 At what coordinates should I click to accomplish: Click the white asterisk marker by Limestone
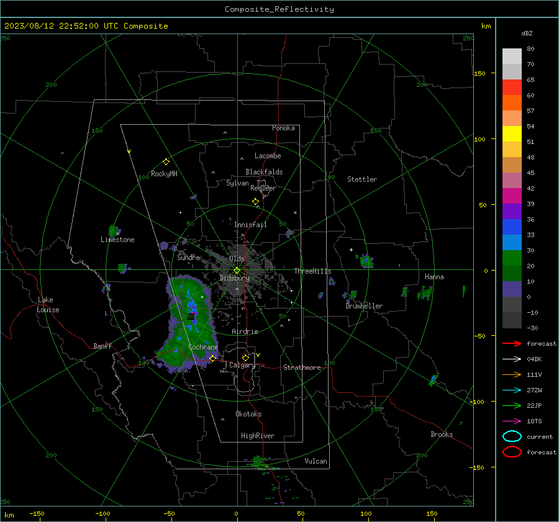[117, 234]
